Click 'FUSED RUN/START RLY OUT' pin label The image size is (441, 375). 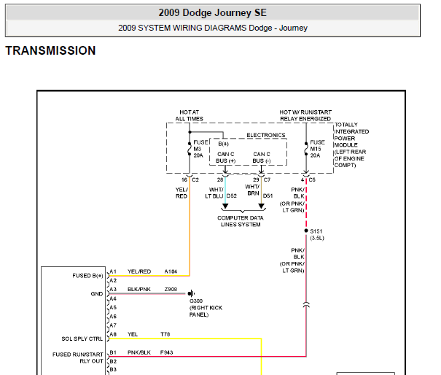point(78,357)
